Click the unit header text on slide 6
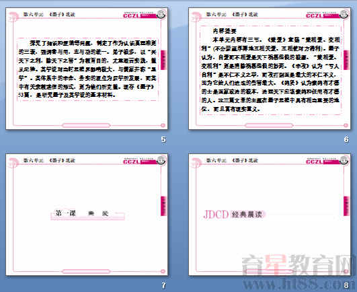 click(x=232, y=14)
